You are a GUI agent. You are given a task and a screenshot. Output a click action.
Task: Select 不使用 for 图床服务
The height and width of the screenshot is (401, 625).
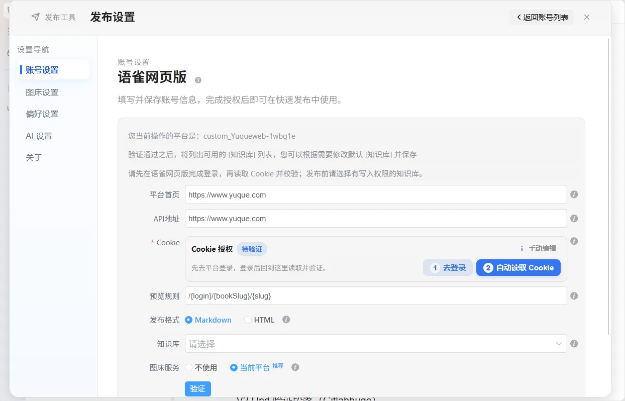201,368
